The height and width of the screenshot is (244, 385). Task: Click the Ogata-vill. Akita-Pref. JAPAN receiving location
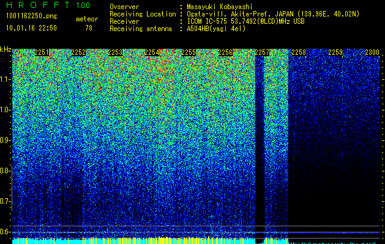point(273,14)
